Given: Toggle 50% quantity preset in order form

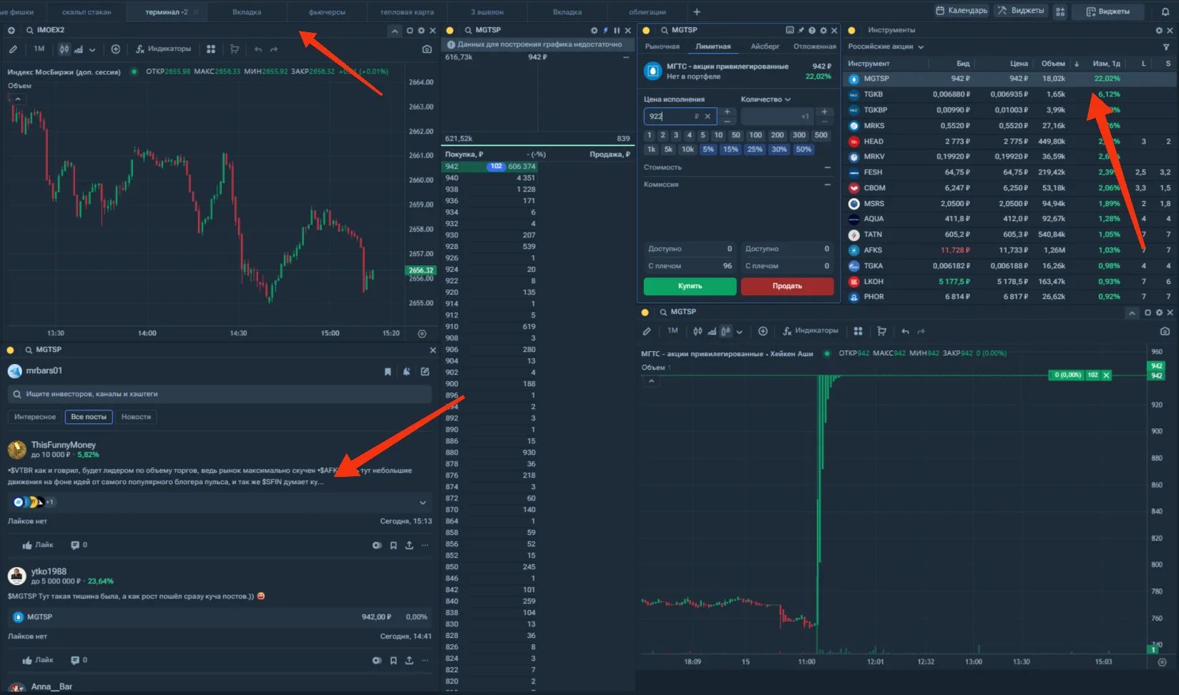Looking at the screenshot, I should (803, 149).
